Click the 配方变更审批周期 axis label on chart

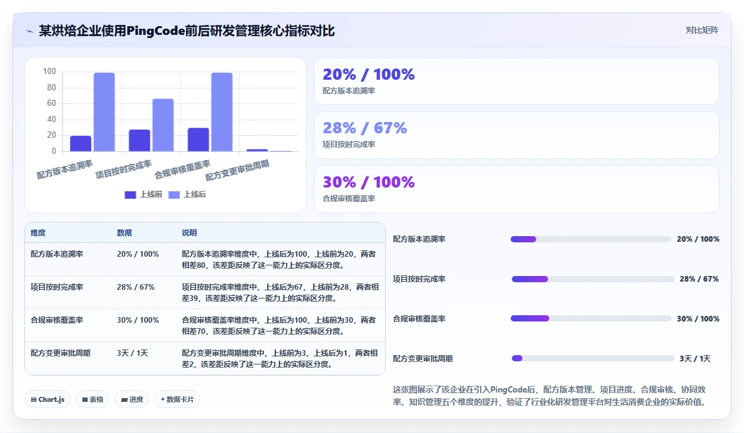[237, 170]
